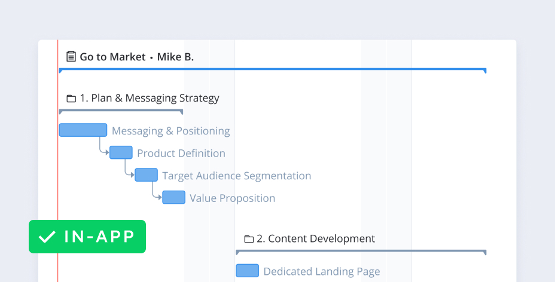This screenshot has width=555, height=282.
Task: Click the blue Go to Market summary bar
Action: click(x=272, y=70)
